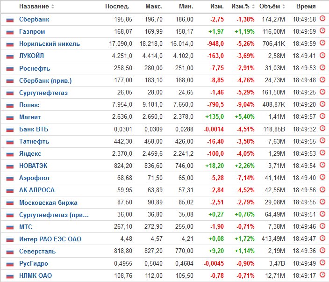
Task: Click the Мин. column header
Action: (186, 7)
